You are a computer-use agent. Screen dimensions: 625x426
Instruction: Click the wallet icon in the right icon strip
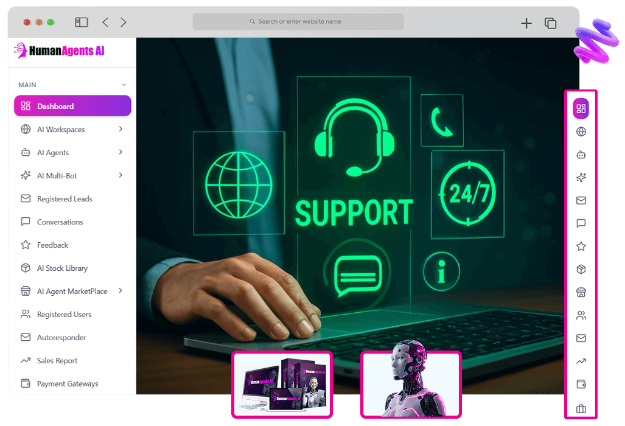(581, 385)
